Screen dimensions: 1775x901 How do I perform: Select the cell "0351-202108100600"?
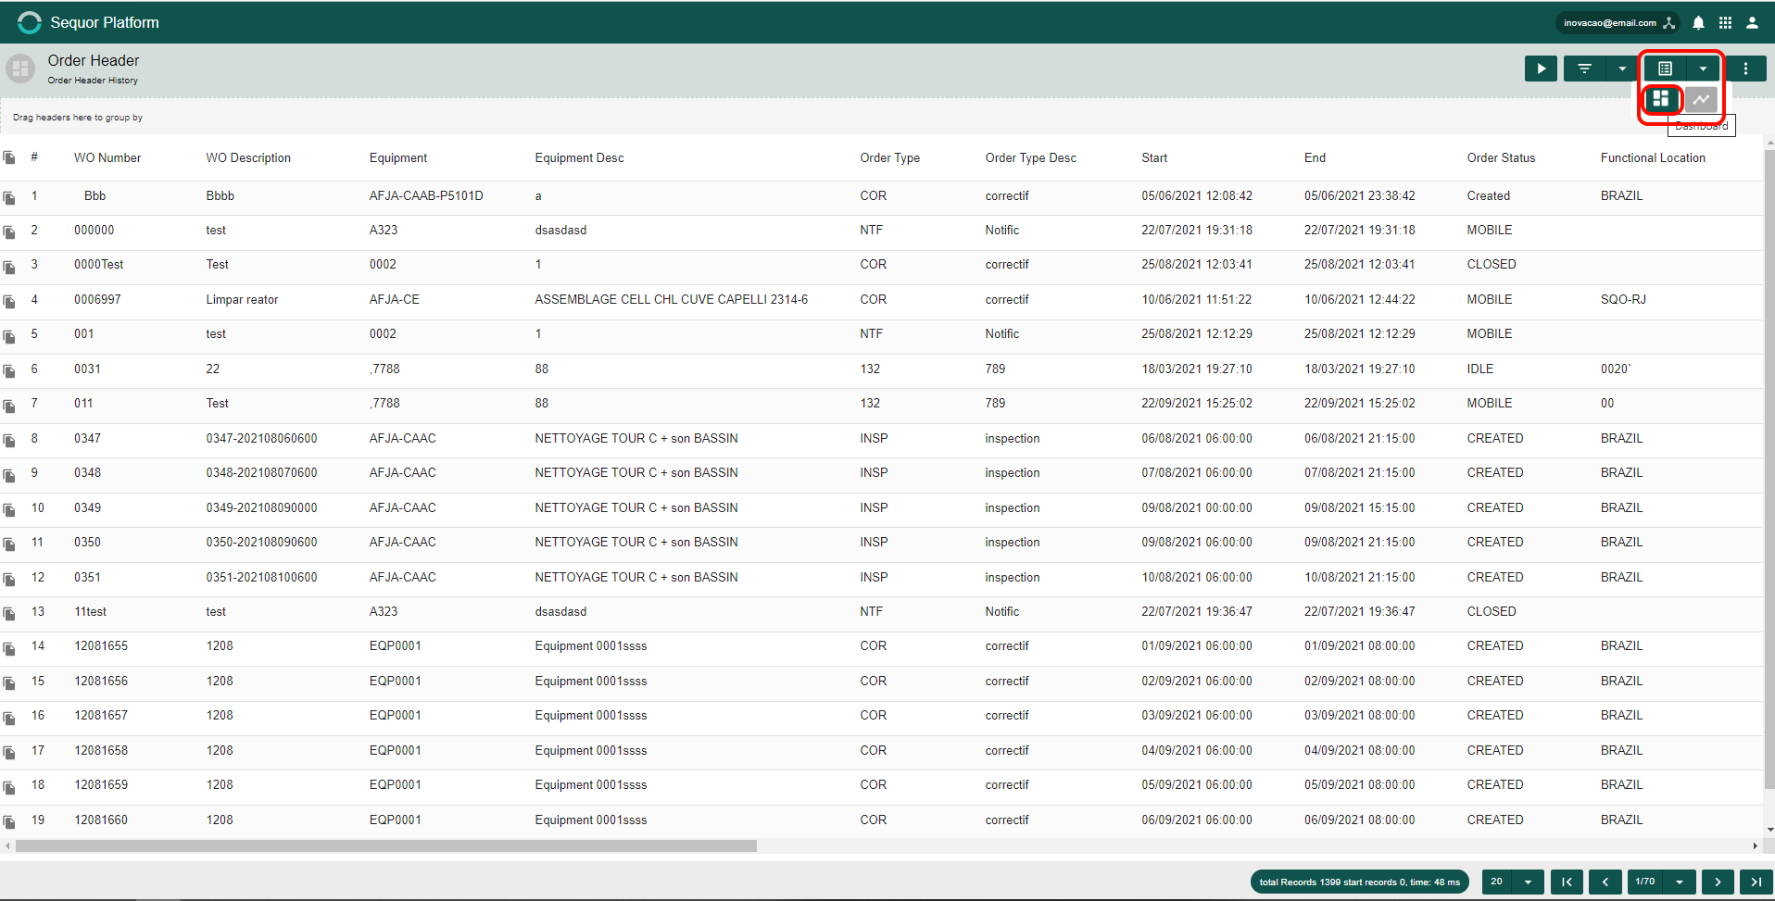pos(261,578)
